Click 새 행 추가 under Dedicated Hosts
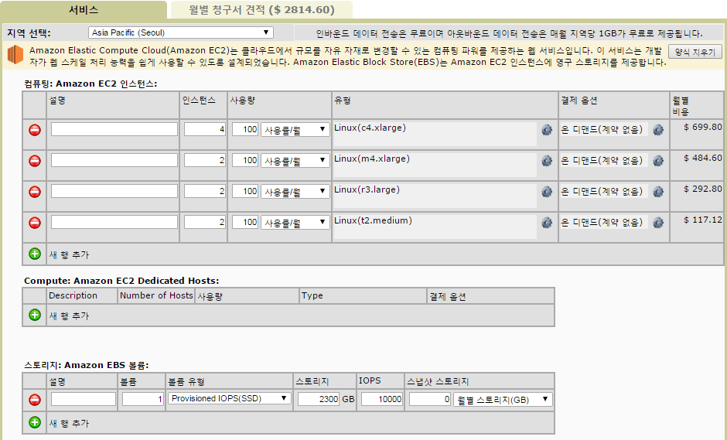 click(x=69, y=316)
